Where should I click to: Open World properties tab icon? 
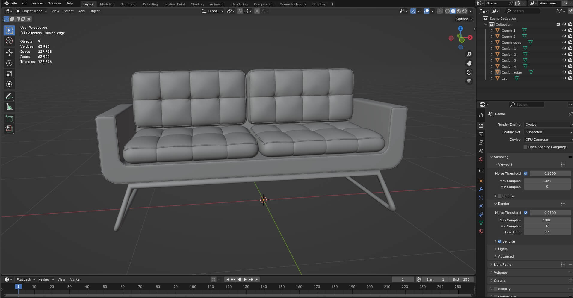pos(481,159)
